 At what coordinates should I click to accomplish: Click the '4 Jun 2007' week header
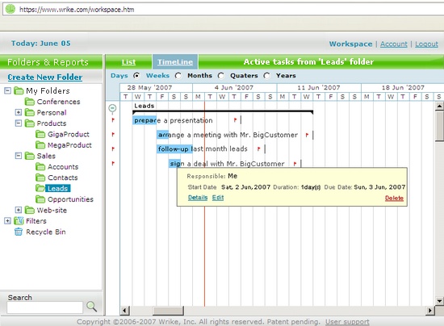(234, 87)
